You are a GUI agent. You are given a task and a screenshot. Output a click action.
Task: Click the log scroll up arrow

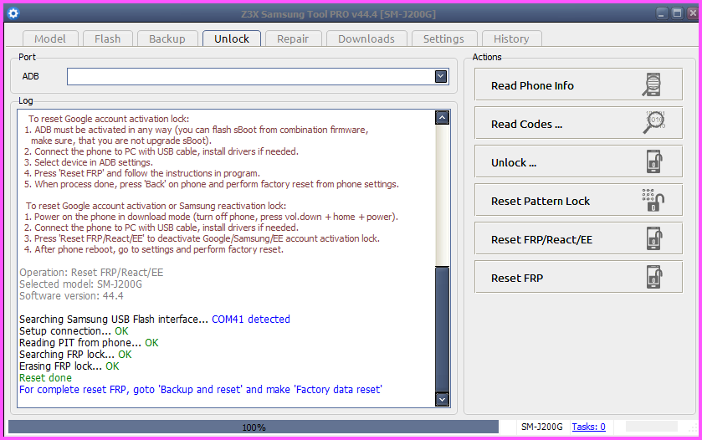tap(442, 118)
